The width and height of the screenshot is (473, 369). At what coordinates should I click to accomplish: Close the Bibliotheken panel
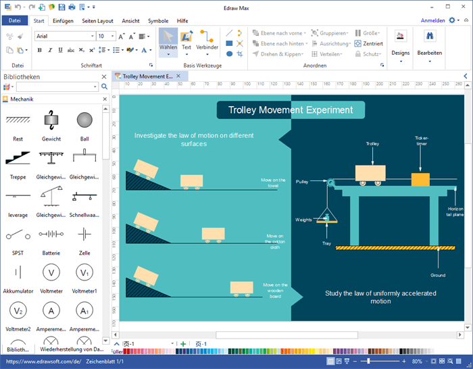[104, 76]
